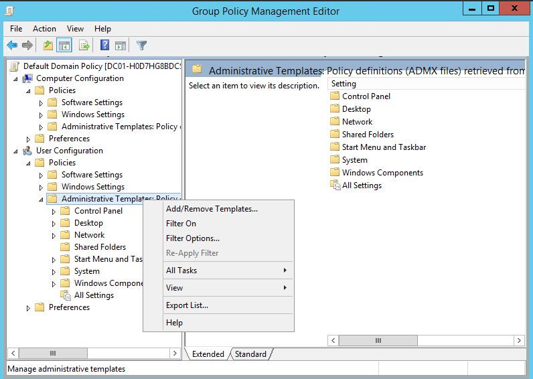Click System folder icon in Setting list
Viewport: 533px width, 379px height.
point(335,160)
